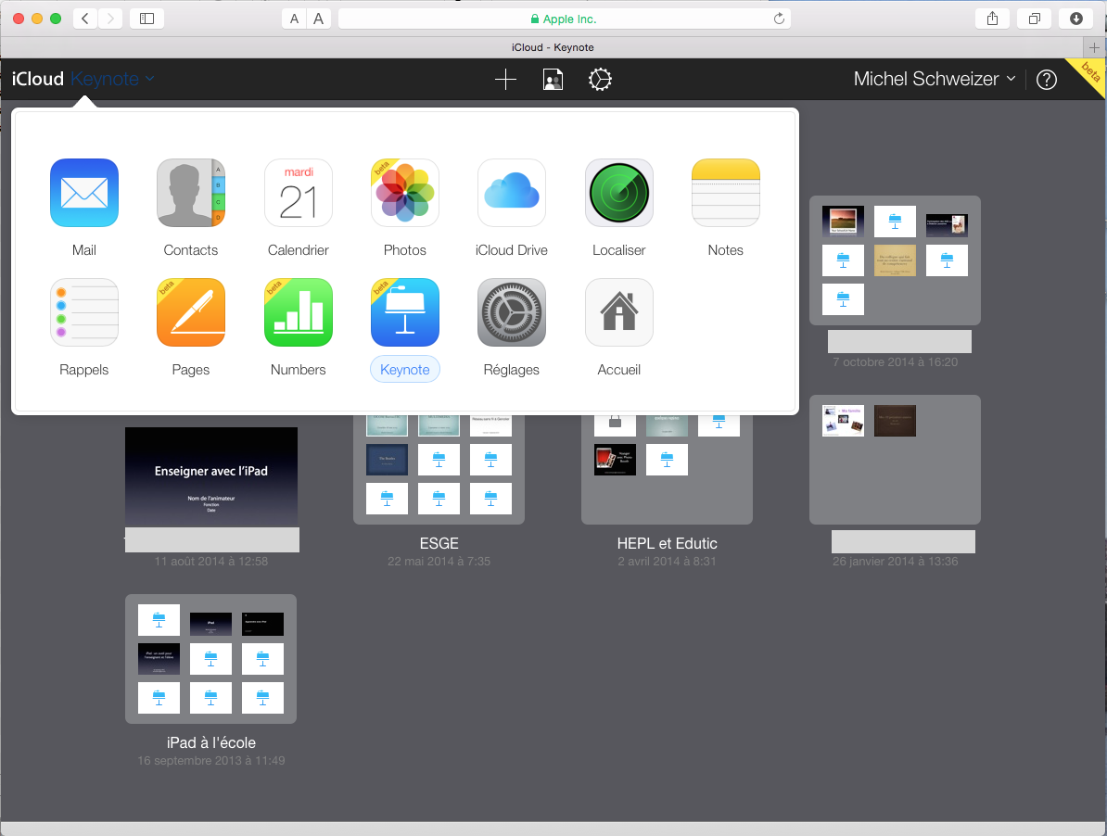
Task: Open the Pages app icon
Action: (191, 312)
